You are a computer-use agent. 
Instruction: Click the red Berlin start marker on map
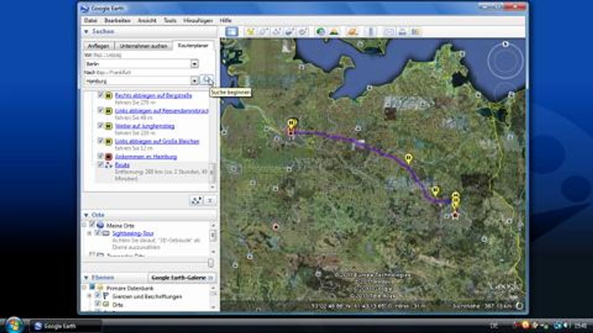(455, 215)
